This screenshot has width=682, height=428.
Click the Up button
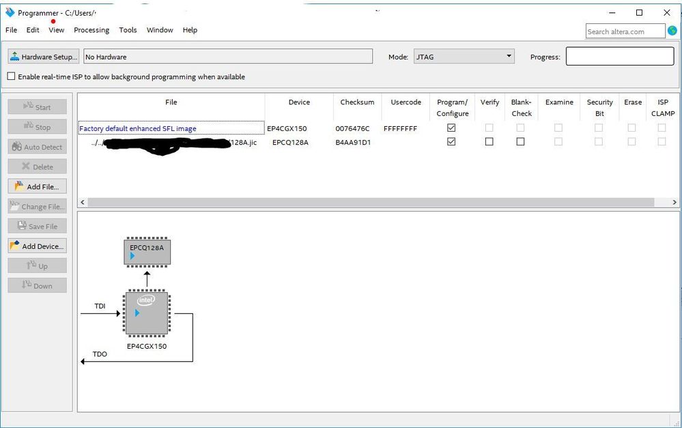point(37,266)
